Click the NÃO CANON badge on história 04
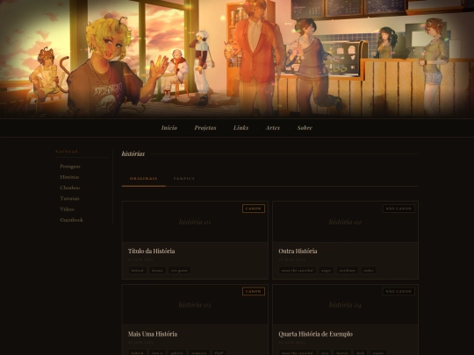Screen dimensions: 474x355 (x=399, y=291)
